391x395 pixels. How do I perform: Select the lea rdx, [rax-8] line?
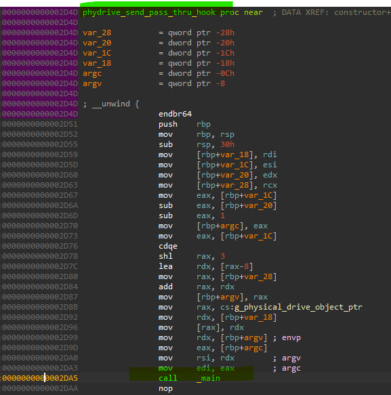click(206, 266)
